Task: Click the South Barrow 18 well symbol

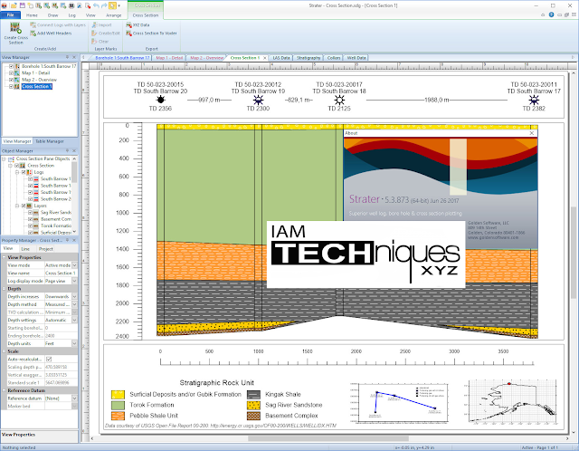Action: coord(339,100)
